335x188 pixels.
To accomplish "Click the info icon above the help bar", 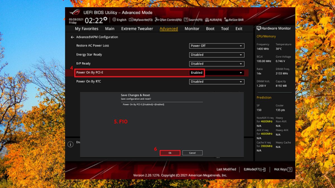I will pos(70,144).
